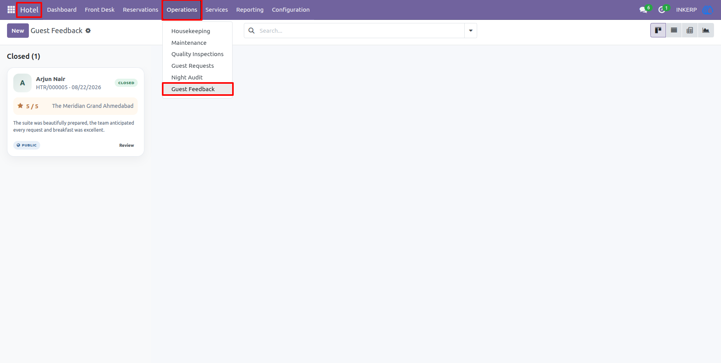Click the user avatar logo icon
This screenshot has width=721, height=363.
pos(708,10)
